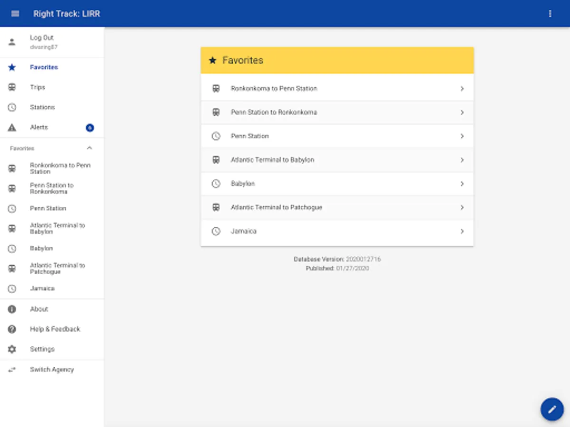This screenshot has height=427, width=570.
Task: Click clock icon of sidebar Jamaica
Action: tap(12, 288)
